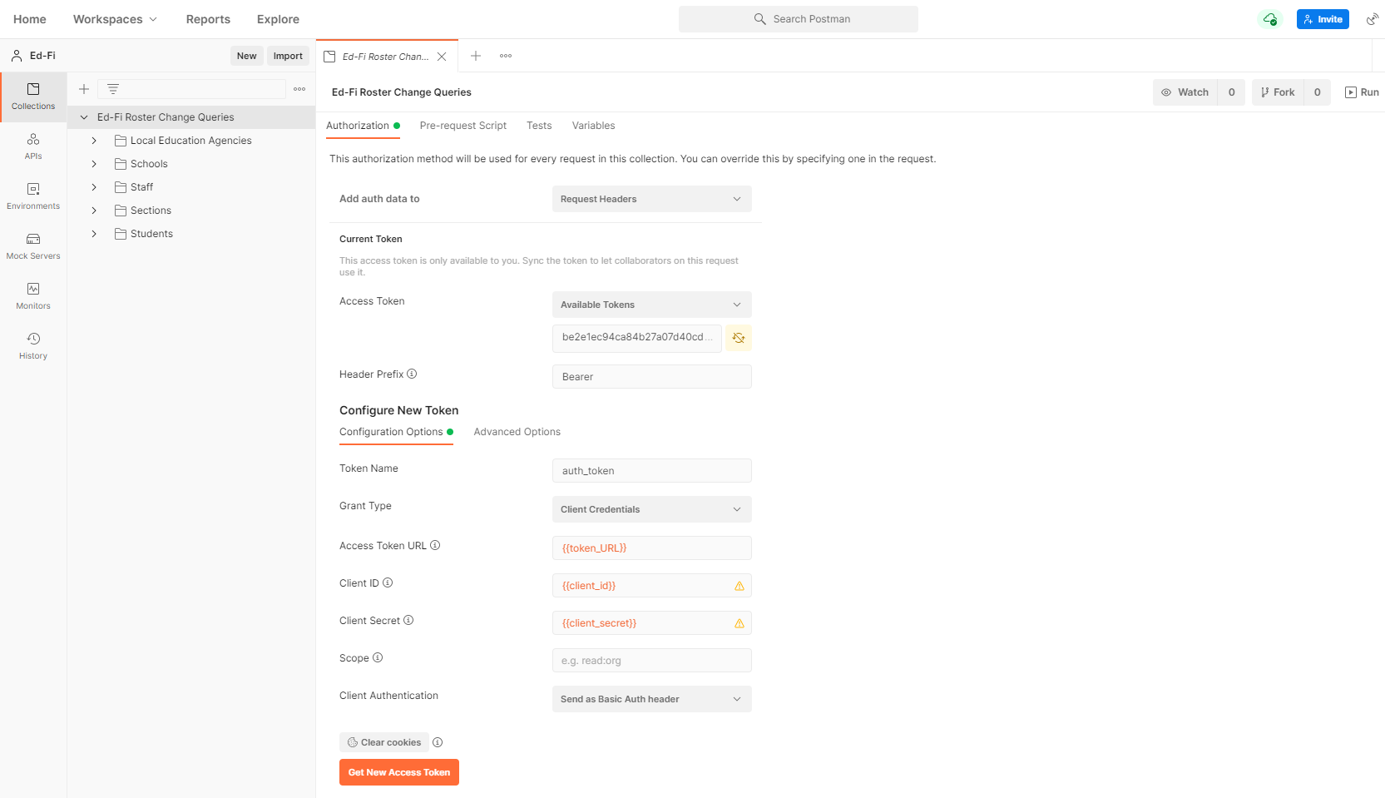This screenshot has height=798, width=1385.
Task: Click the Token Name input field
Action: pos(651,471)
